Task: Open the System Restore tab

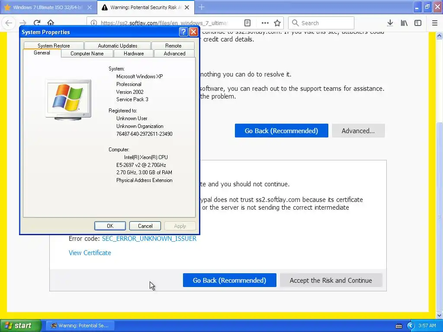Action: click(x=54, y=45)
